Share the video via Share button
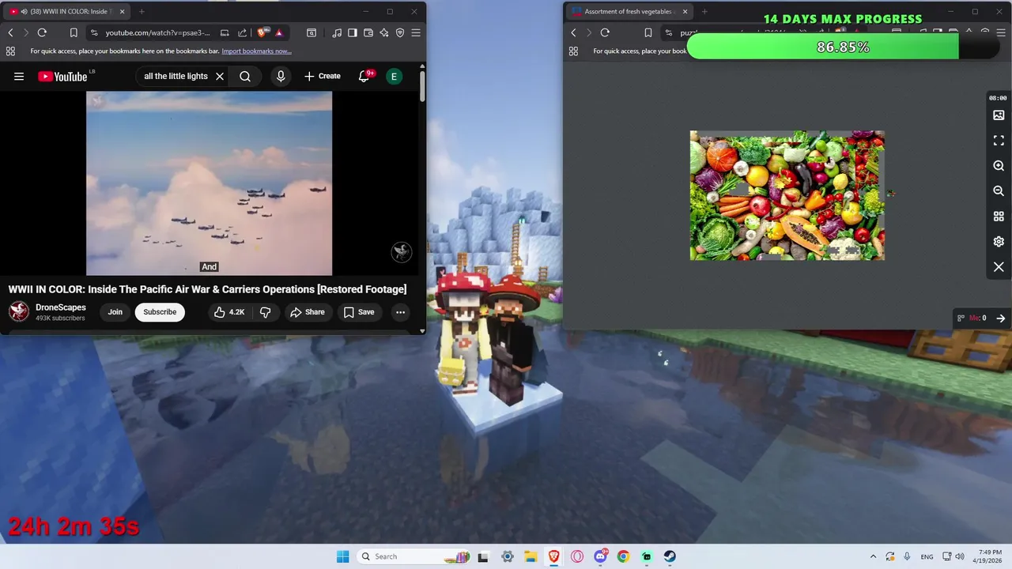This screenshot has height=569, width=1012. pyautogui.click(x=308, y=312)
